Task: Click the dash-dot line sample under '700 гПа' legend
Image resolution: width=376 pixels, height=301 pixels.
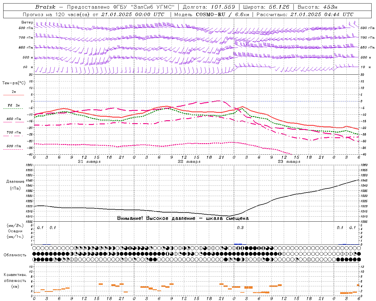Action: (14, 136)
